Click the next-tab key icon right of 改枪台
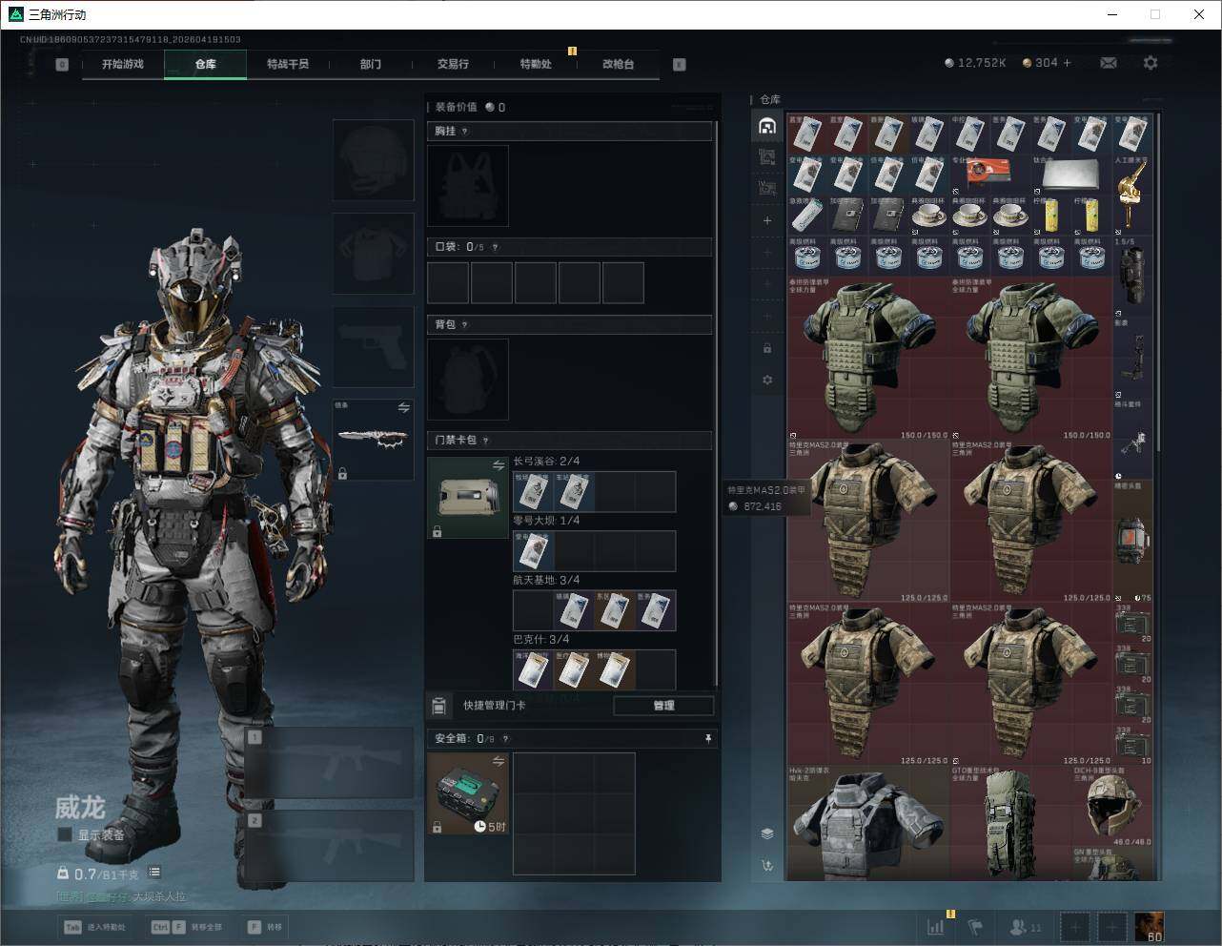Screen dimensions: 1222x946 click(680, 65)
